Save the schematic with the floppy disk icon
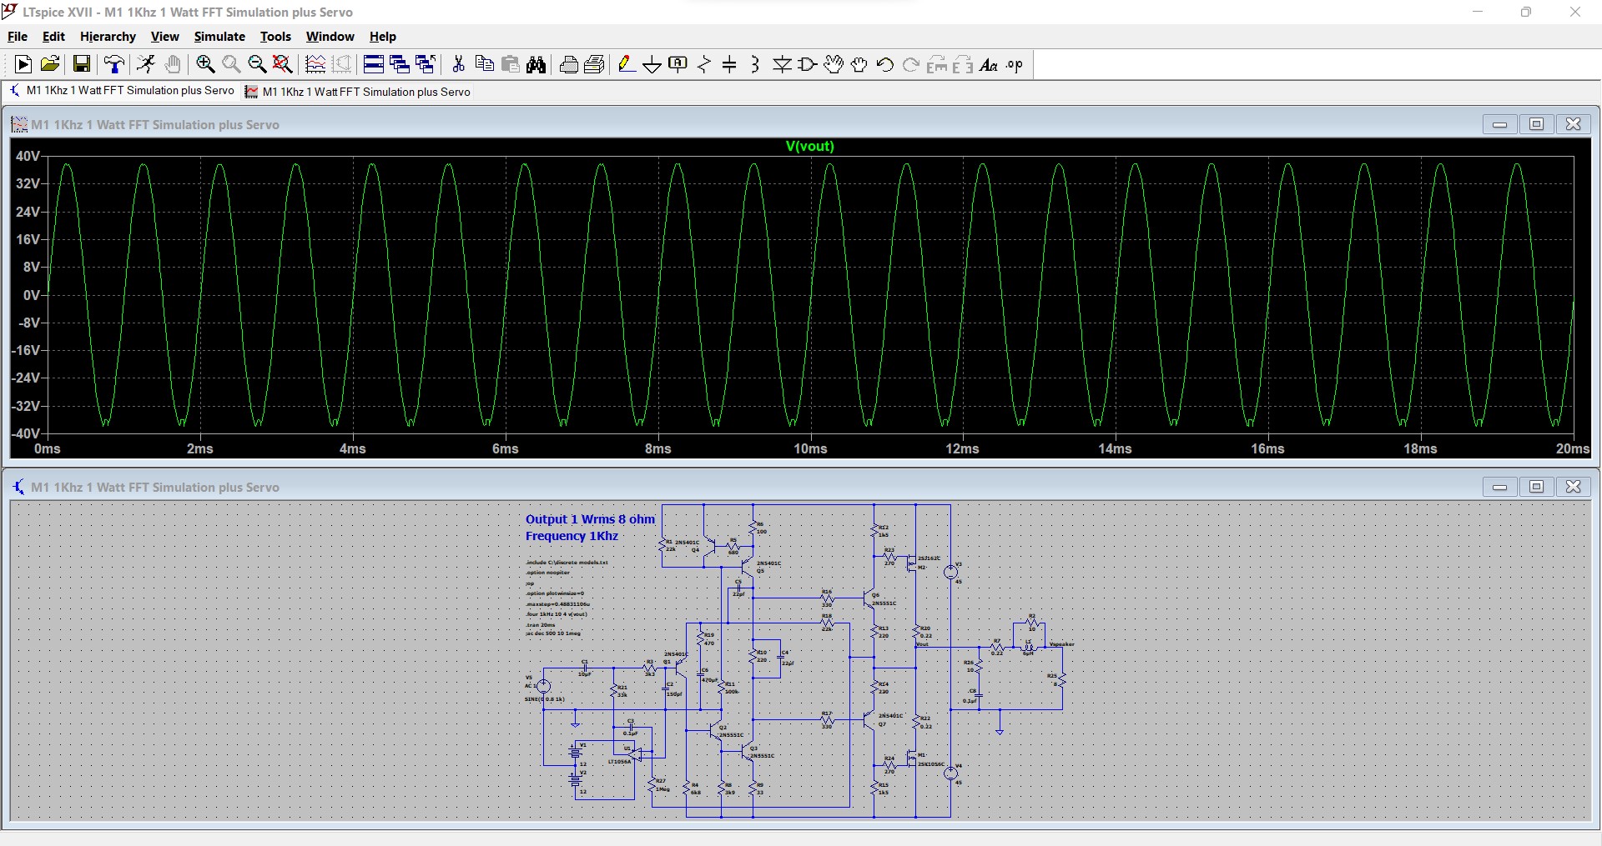This screenshot has width=1602, height=846. point(81,64)
